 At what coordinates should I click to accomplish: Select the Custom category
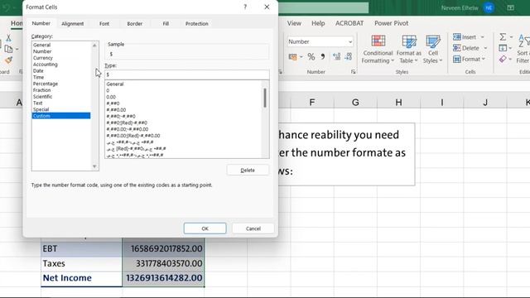coord(61,116)
